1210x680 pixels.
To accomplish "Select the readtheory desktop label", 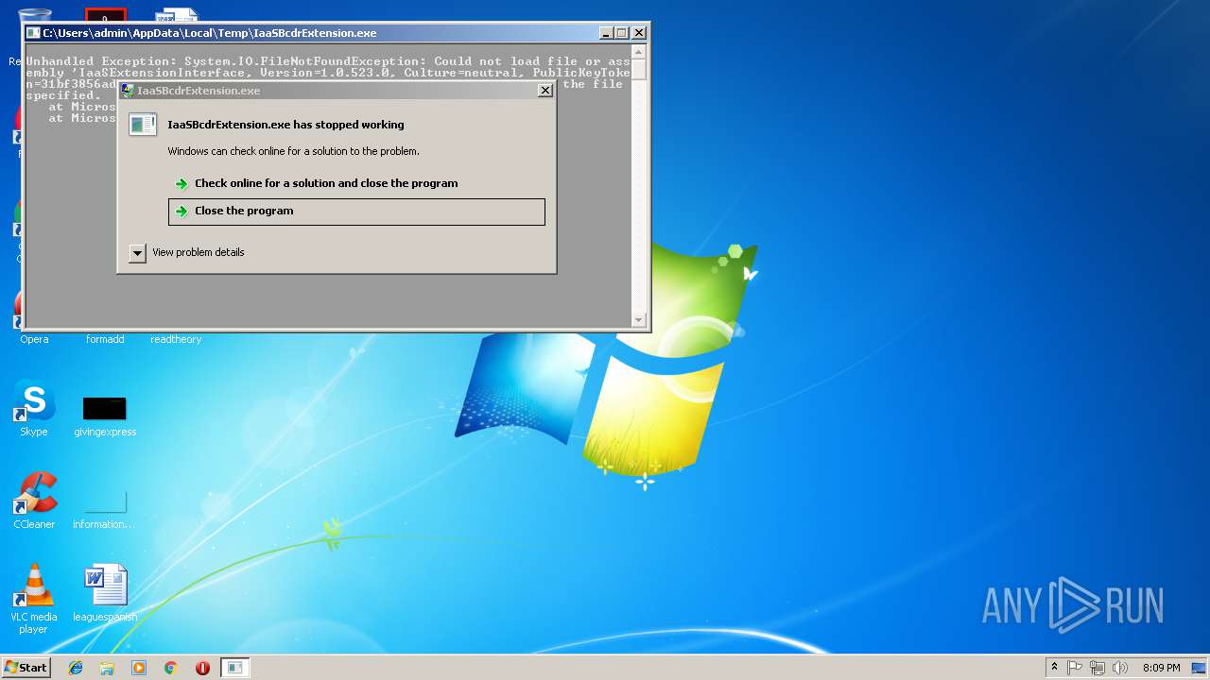I will click(176, 339).
